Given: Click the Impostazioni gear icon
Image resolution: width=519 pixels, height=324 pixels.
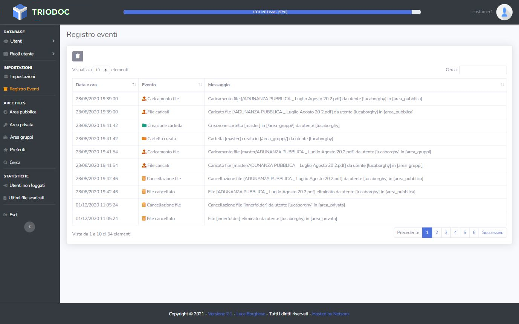Looking at the screenshot, I should (x=6, y=76).
